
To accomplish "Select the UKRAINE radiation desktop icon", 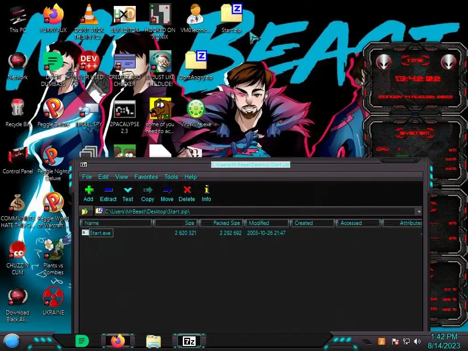I will pyautogui.click(x=53, y=301).
